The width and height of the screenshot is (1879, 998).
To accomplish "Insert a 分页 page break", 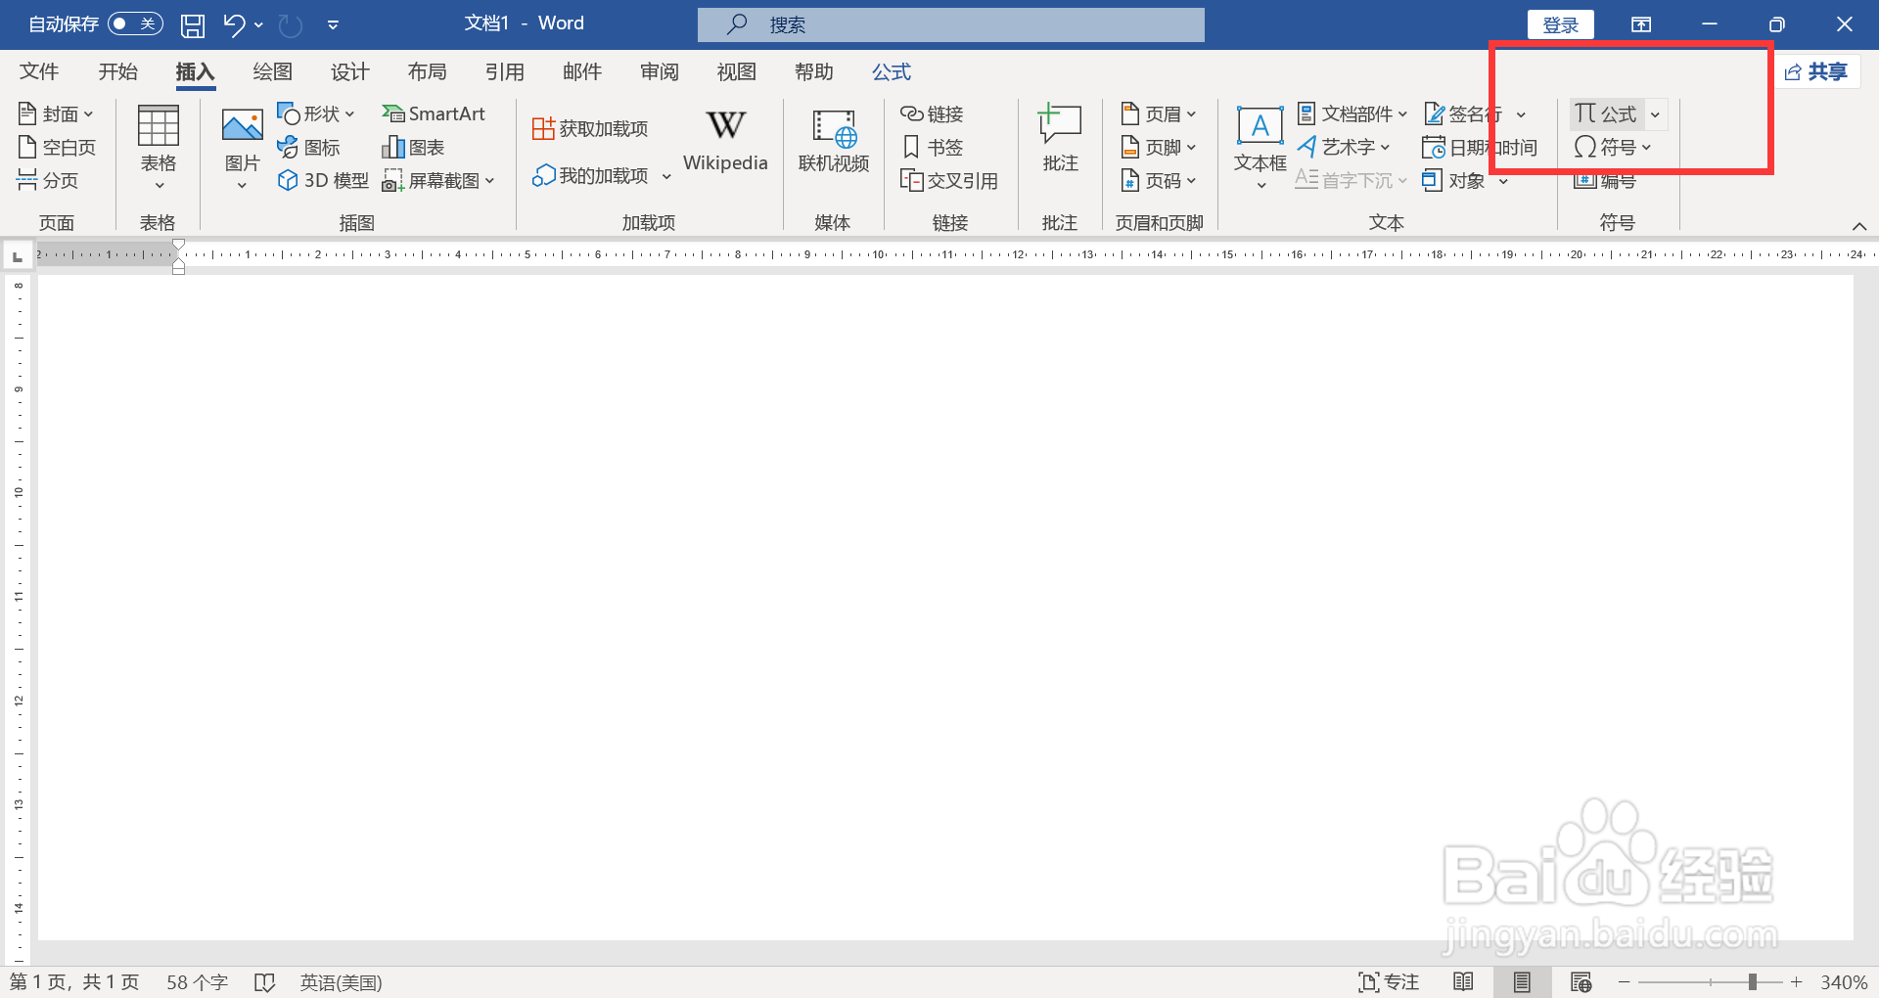I will (x=48, y=180).
